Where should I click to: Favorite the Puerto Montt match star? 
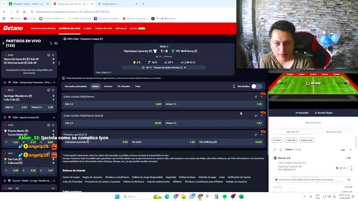click(53, 125)
